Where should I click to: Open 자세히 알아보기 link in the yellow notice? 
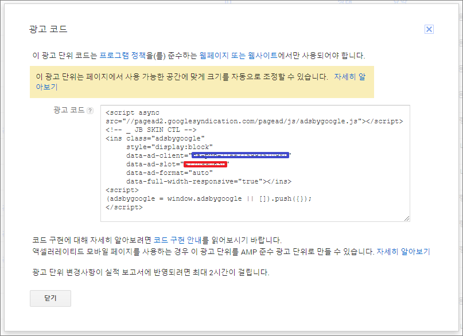349,77
